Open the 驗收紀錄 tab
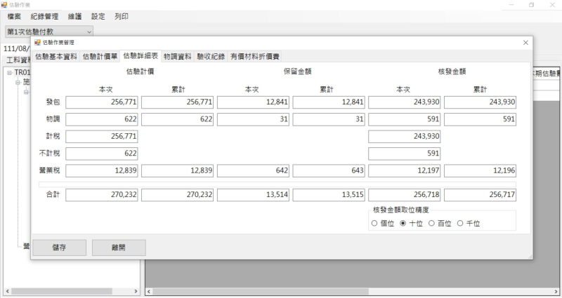Screen dimensions: 562x298 point(211,57)
